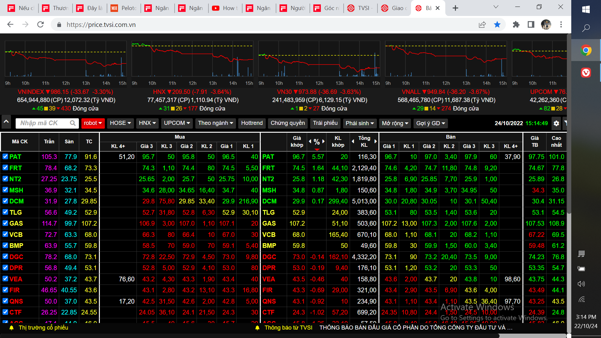Open the red robot dropdown
The image size is (601, 338).
pos(93,123)
